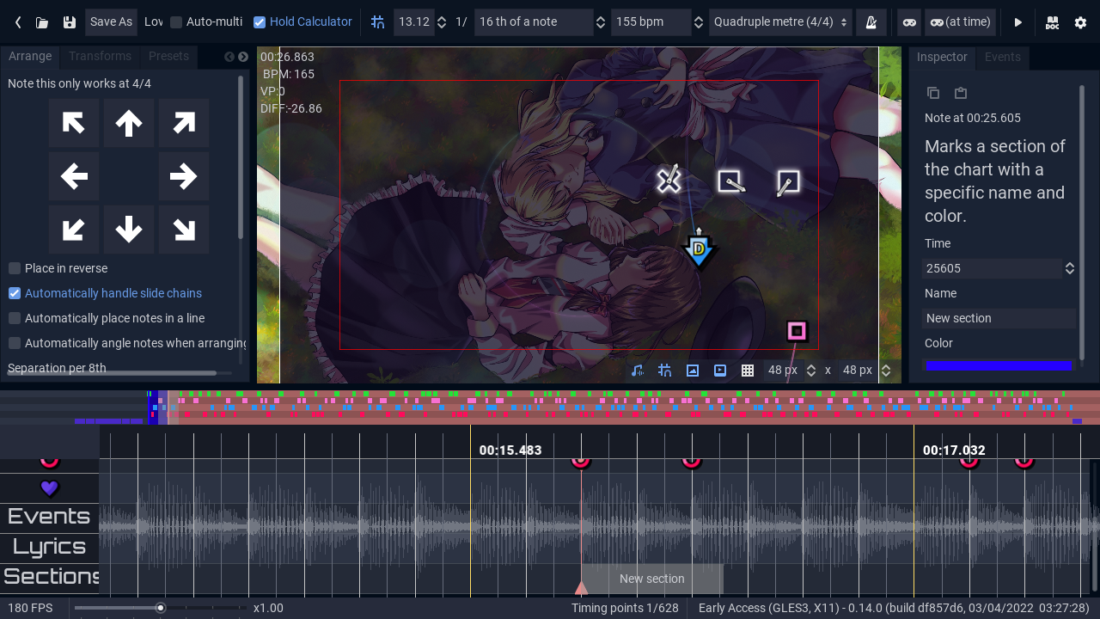Screen dimensions: 1100x619
Task: Click the save floppy disk icon
Action: coord(70,22)
